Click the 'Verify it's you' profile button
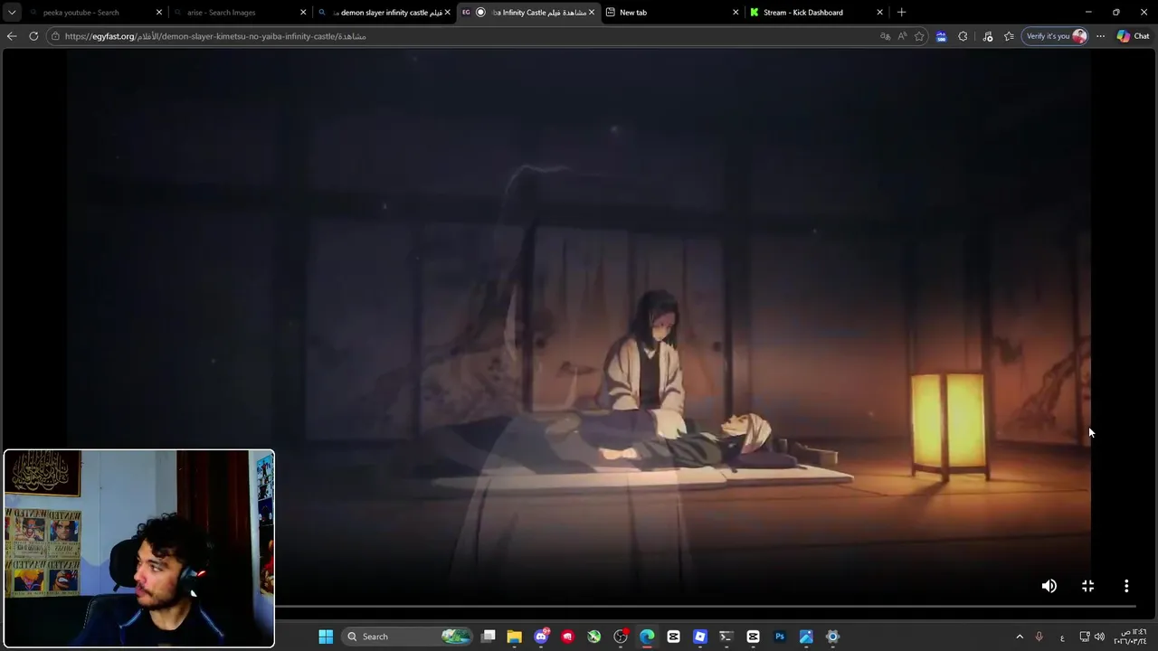Screen dimensions: 1158x651 [1055, 36]
